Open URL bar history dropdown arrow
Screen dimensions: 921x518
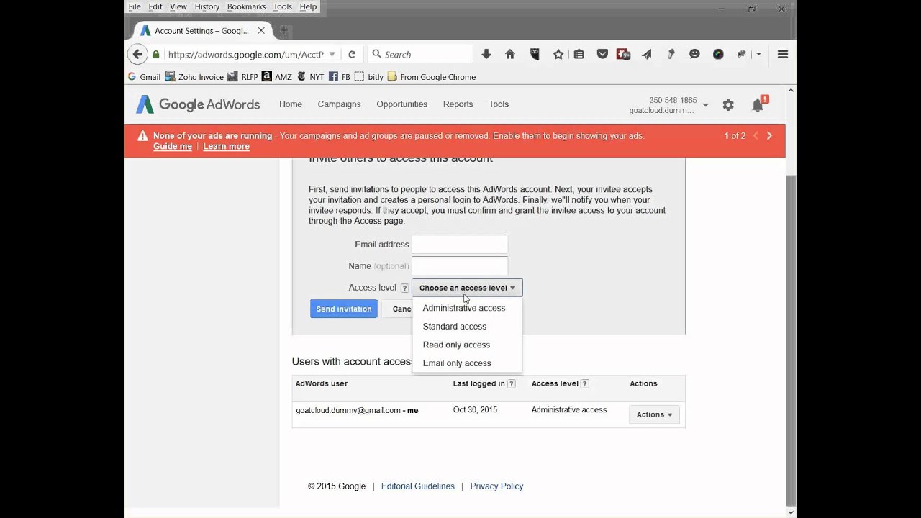[x=332, y=54]
